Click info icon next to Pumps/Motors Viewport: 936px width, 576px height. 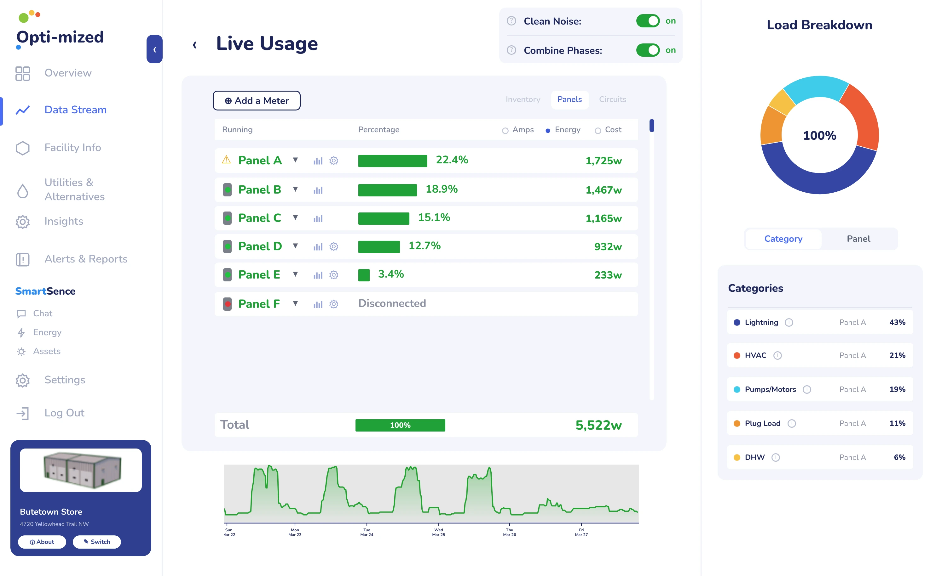(807, 389)
